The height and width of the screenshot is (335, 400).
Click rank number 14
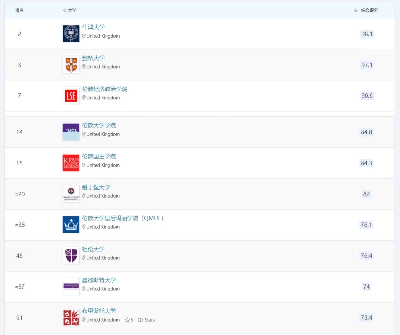click(x=19, y=132)
